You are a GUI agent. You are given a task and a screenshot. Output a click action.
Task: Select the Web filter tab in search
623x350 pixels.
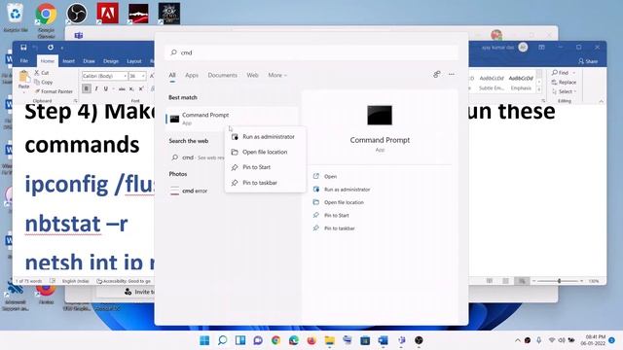coord(252,75)
